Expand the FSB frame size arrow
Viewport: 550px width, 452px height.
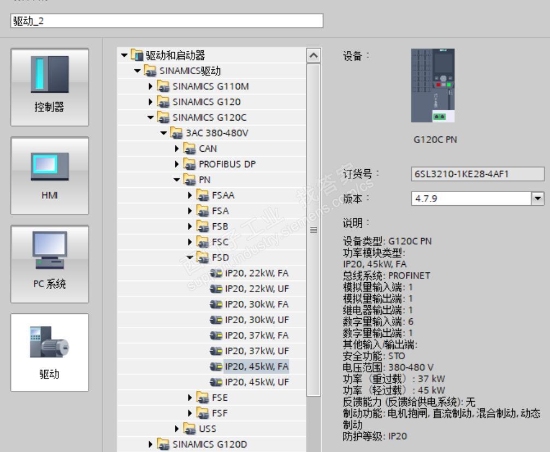click(x=190, y=227)
